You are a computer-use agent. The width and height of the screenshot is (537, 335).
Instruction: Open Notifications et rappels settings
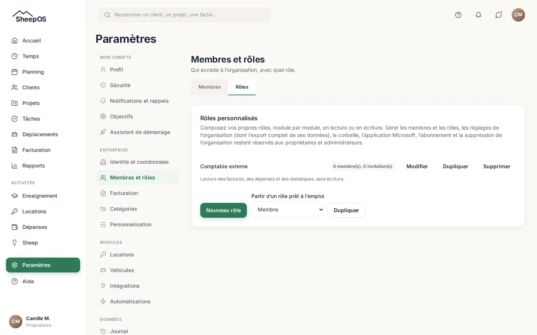pyautogui.click(x=137, y=101)
